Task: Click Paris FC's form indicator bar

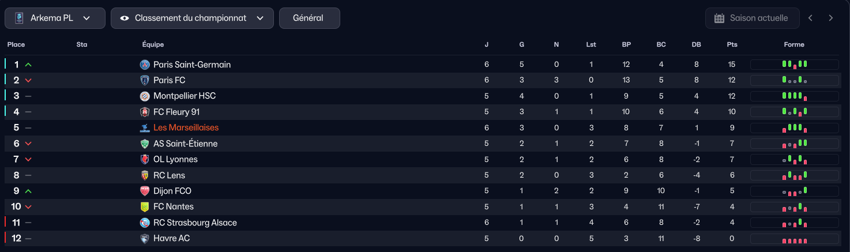Action: (x=794, y=80)
